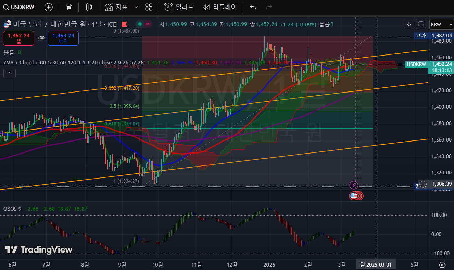Open the candlestick chart type selector
454x270 pixels.
click(89, 7)
